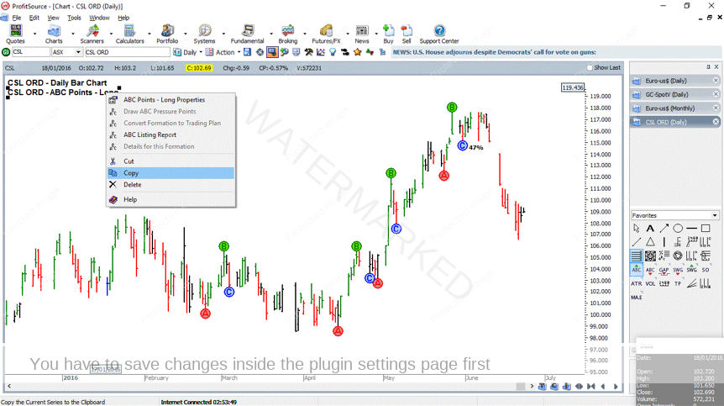Screen dimensions: 724x406
Task: Open the Favorites tool palette dropdown
Action: pos(714,215)
